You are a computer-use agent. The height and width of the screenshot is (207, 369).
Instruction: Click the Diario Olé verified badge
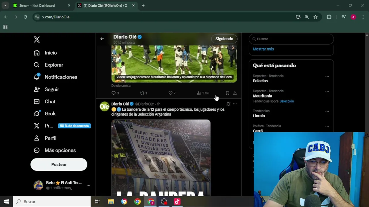(140, 37)
